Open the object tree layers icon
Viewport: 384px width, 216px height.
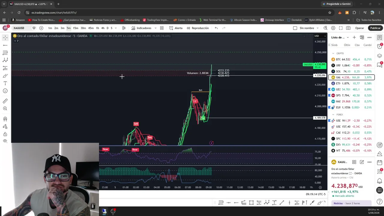tap(379, 56)
